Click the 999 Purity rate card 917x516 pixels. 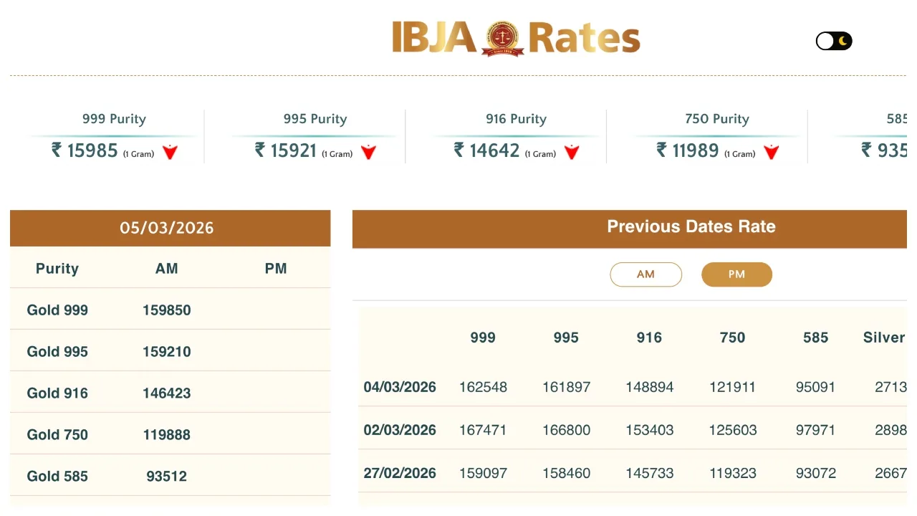[x=114, y=136]
